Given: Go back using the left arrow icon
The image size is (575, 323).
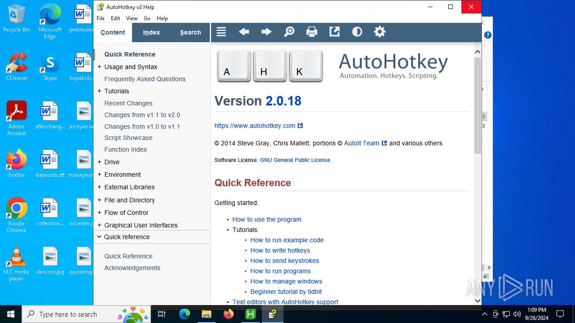Looking at the screenshot, I should [x=244, y=32].
